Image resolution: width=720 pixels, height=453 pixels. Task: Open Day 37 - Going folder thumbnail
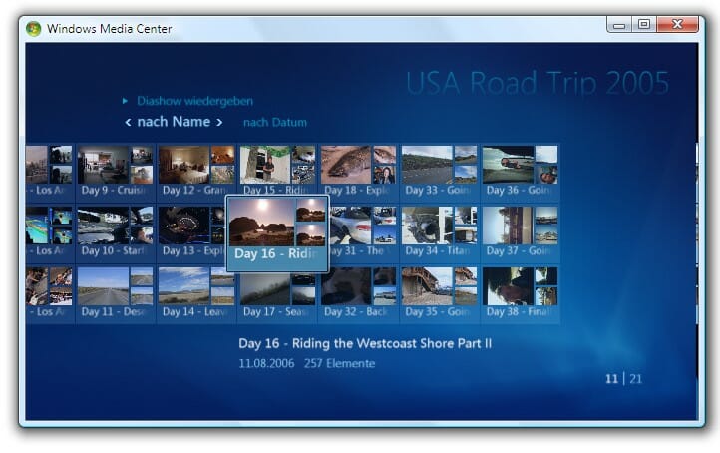point(520,232)
